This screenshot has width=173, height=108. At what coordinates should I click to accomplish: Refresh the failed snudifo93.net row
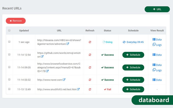(90, 89)
